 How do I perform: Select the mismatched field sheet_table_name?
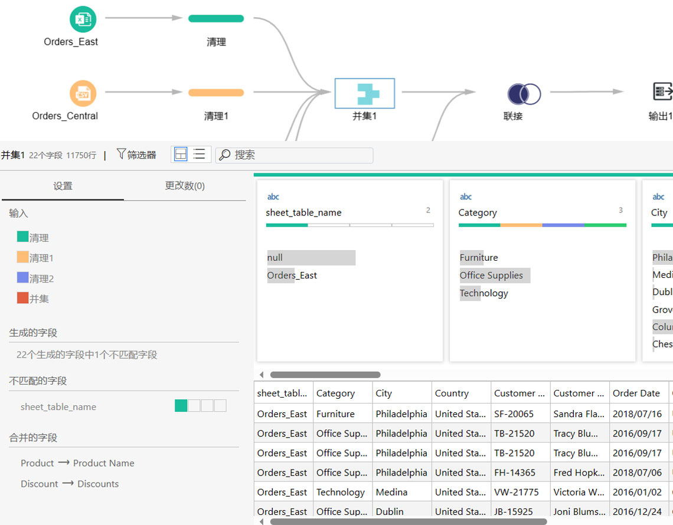click(58, 406)
